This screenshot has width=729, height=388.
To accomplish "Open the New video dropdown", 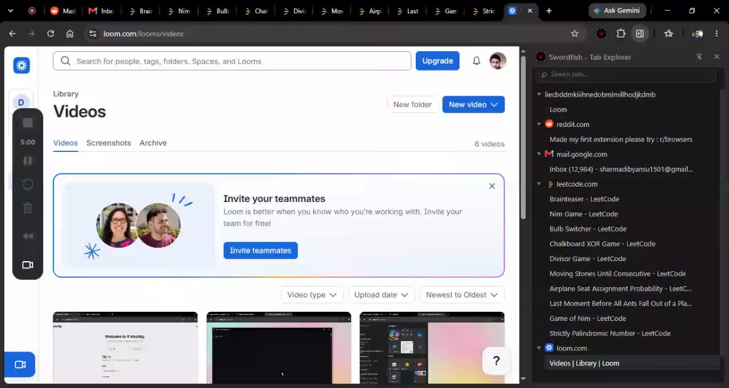I will coord(473,105).
